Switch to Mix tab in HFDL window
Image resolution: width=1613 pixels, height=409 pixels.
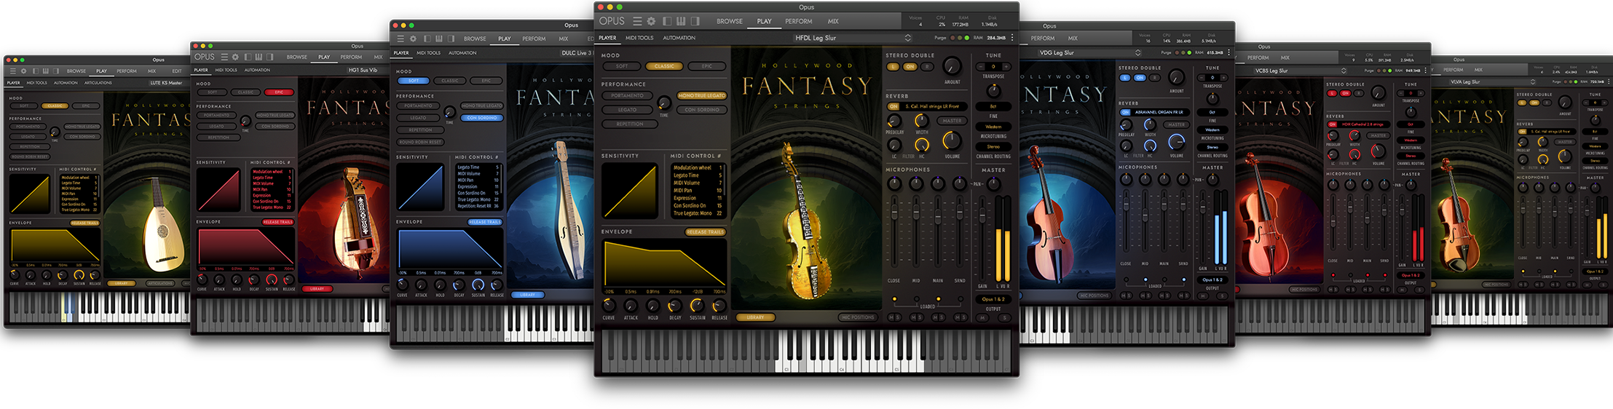[833, 21]
